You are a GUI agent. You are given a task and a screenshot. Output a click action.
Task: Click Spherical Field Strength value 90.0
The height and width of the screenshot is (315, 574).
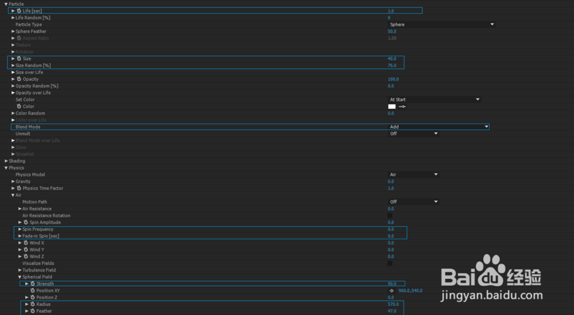(x=392, y=284)
